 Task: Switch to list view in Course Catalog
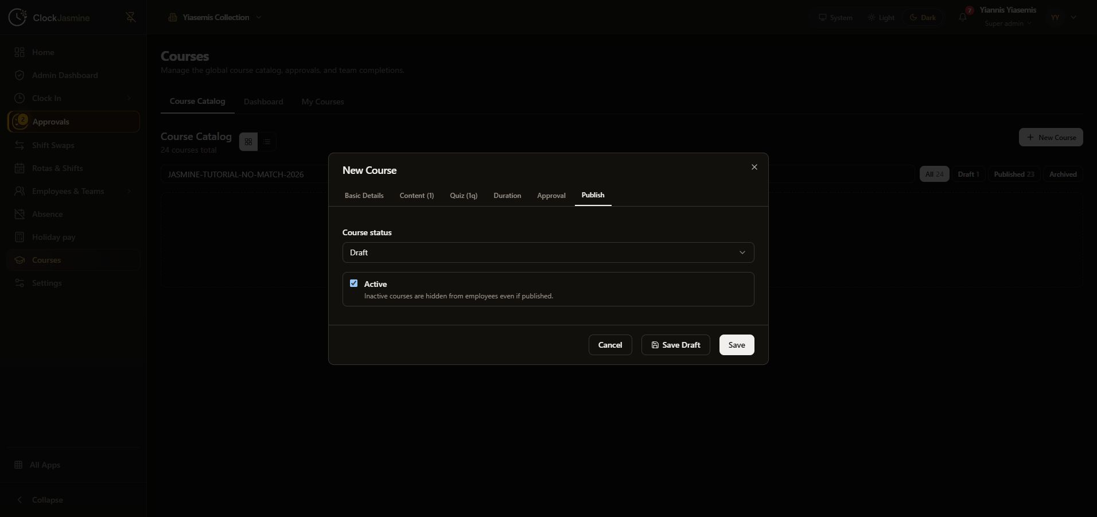267,142
